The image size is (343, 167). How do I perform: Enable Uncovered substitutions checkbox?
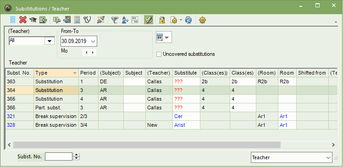pyautogui.click(x=159, y=54)
